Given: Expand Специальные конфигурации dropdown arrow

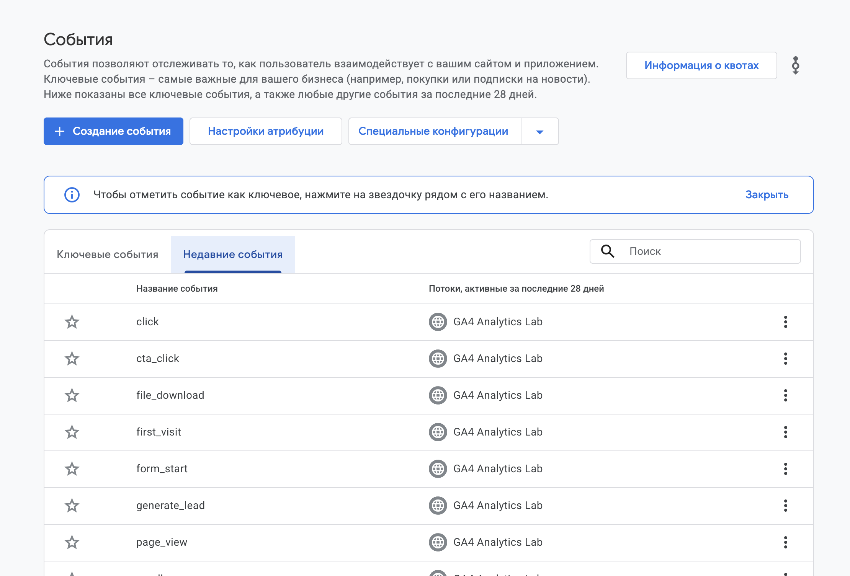Looking at the screenshot, I should (x=540, y=131).
